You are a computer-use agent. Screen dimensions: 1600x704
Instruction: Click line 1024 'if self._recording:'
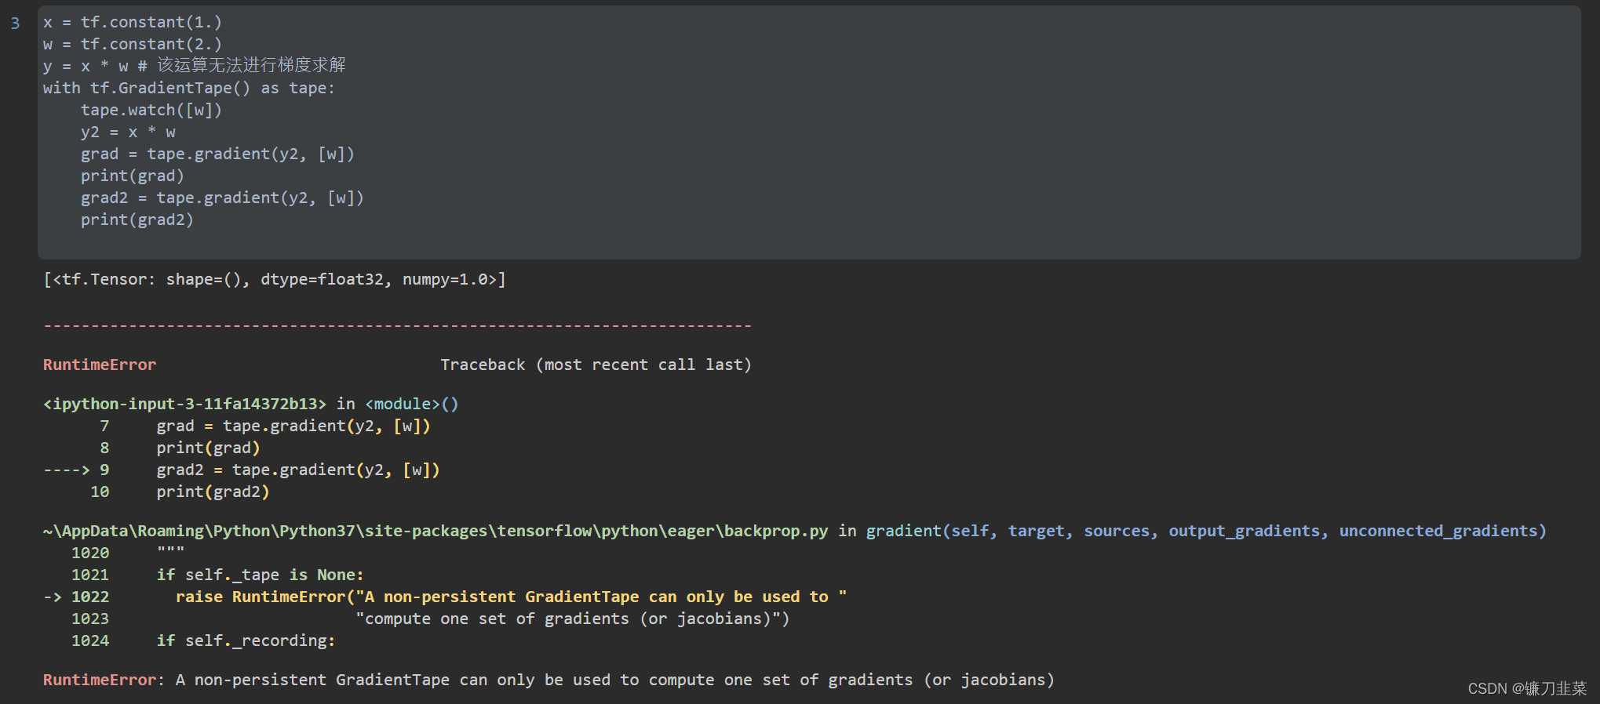246,640
